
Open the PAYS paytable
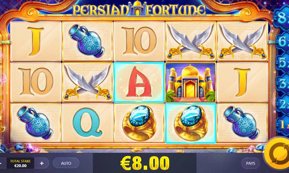pyautogui.click(x=251, y=163)
